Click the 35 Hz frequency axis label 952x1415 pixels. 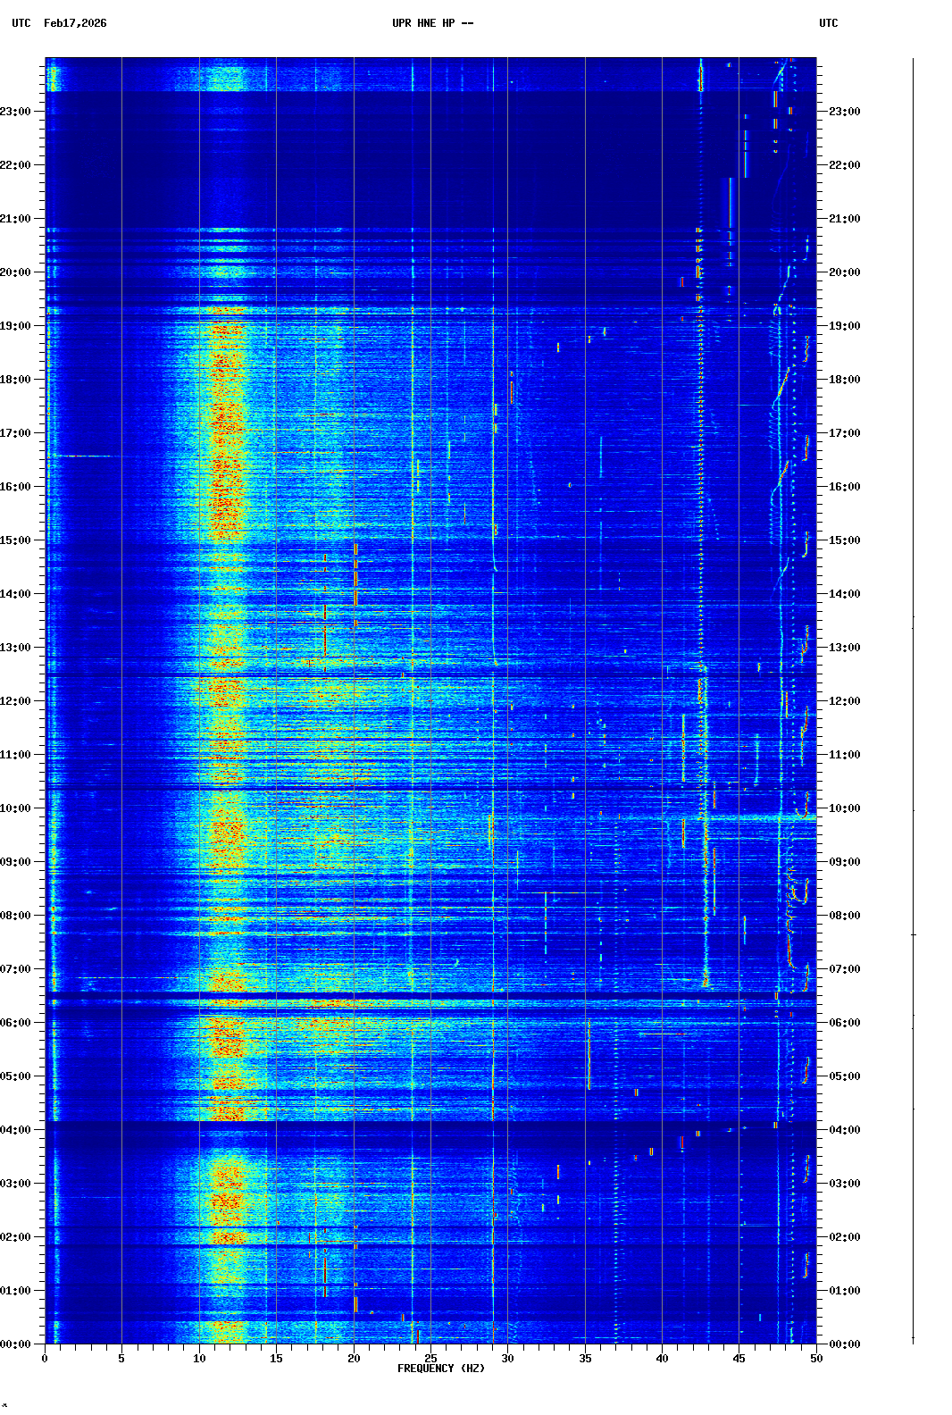(x=585, y=1359)
